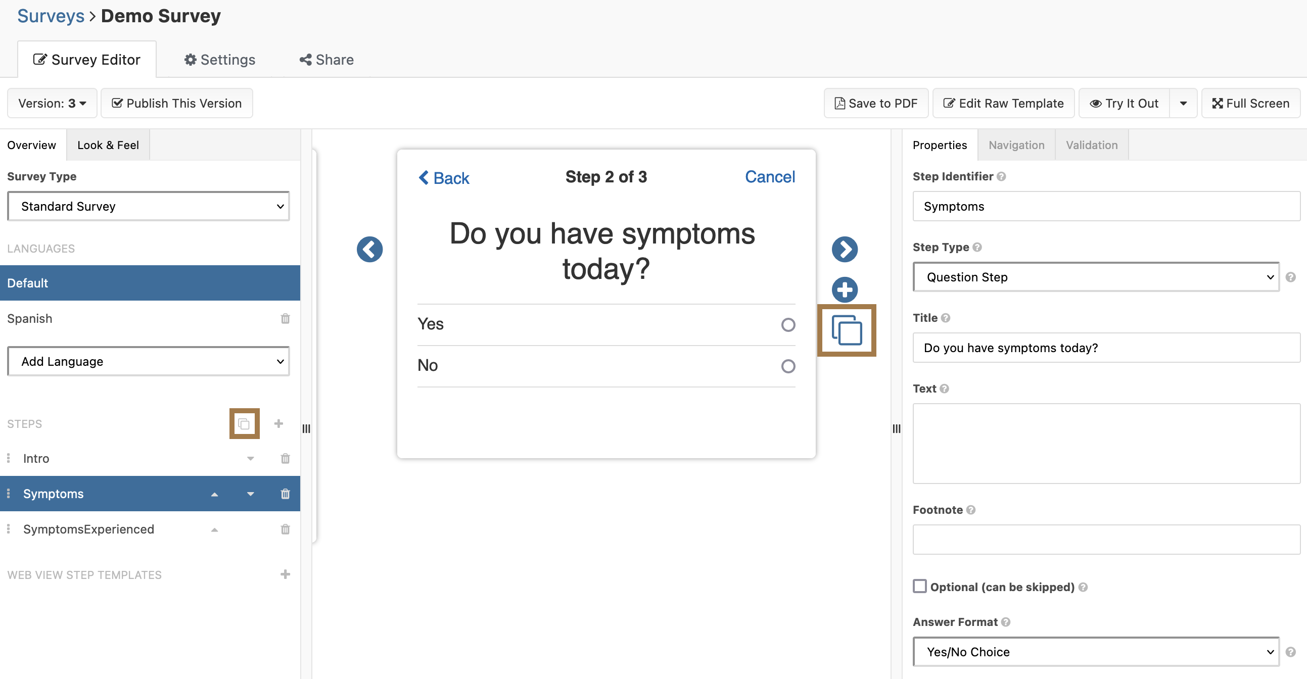Click the add step plus circle icon

click(844, 289)
